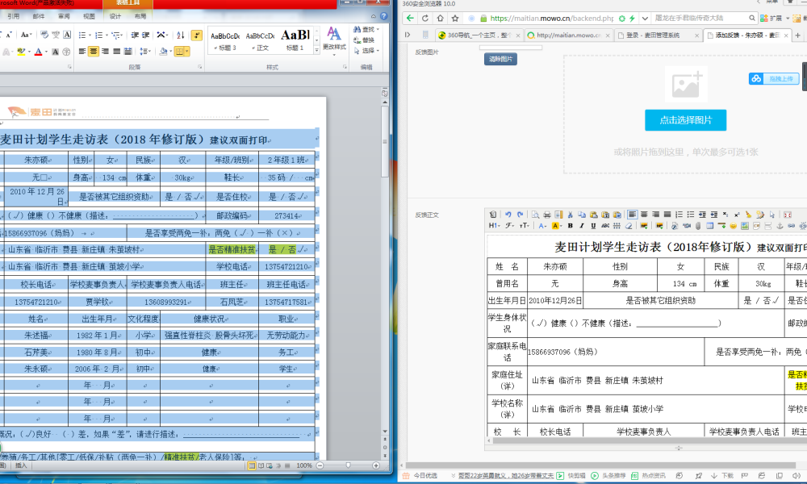Click the browser address bar URL
Image resolution: width=807 pixels, height=484 pixels.
click(552, 18)
